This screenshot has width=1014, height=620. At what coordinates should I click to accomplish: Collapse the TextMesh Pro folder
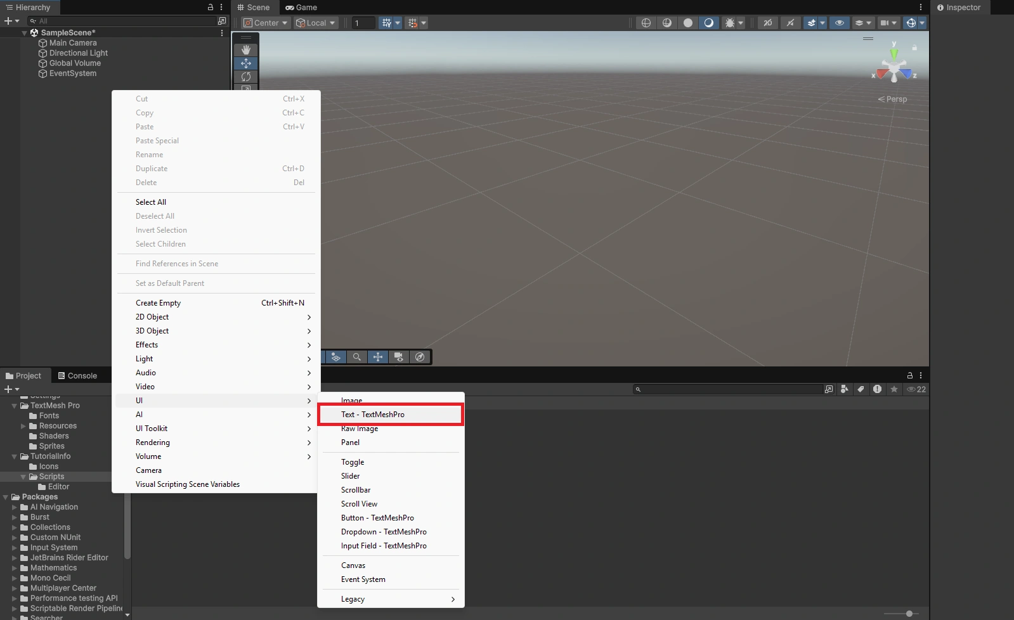coord(14,406)
